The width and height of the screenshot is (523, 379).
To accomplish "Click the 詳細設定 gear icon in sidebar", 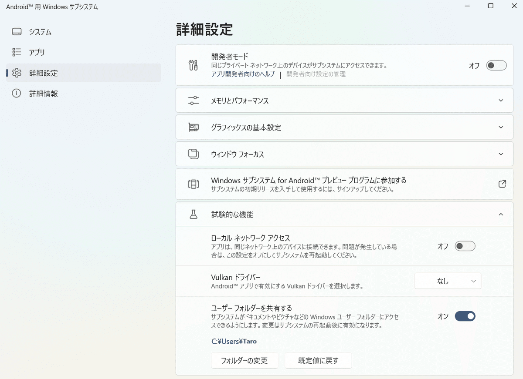I will (17, 73).
